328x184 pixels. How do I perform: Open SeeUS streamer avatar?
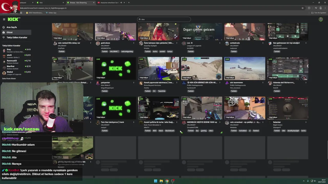pos(270,83)
